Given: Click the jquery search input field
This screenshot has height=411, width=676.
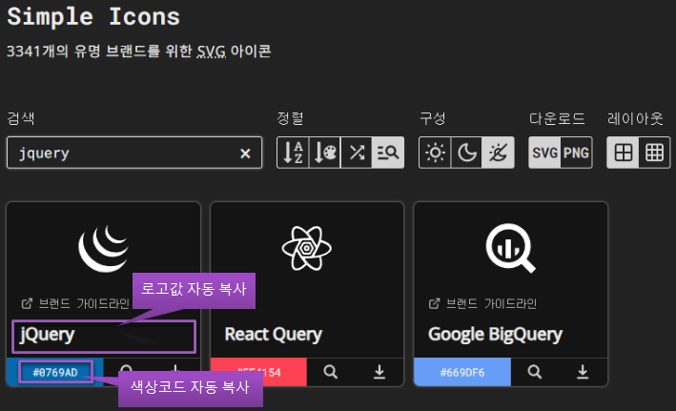Looking at the screenshot, I should (x=134, y=153).
